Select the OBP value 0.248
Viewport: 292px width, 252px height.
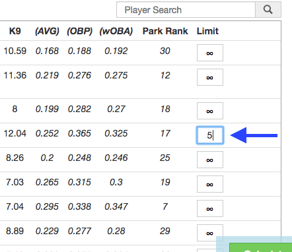(79, 158)
